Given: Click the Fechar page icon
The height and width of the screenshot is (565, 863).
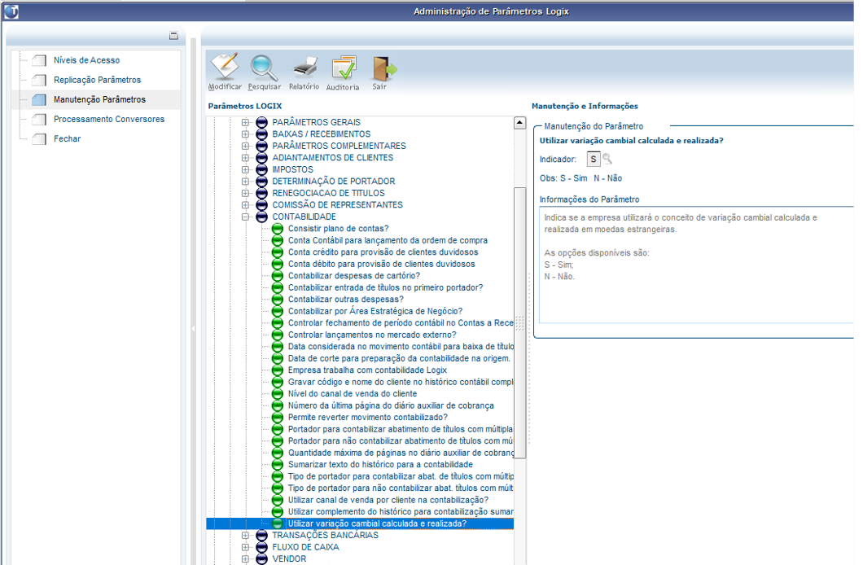Looking at the screenshot, I should (x=39, y=139).
